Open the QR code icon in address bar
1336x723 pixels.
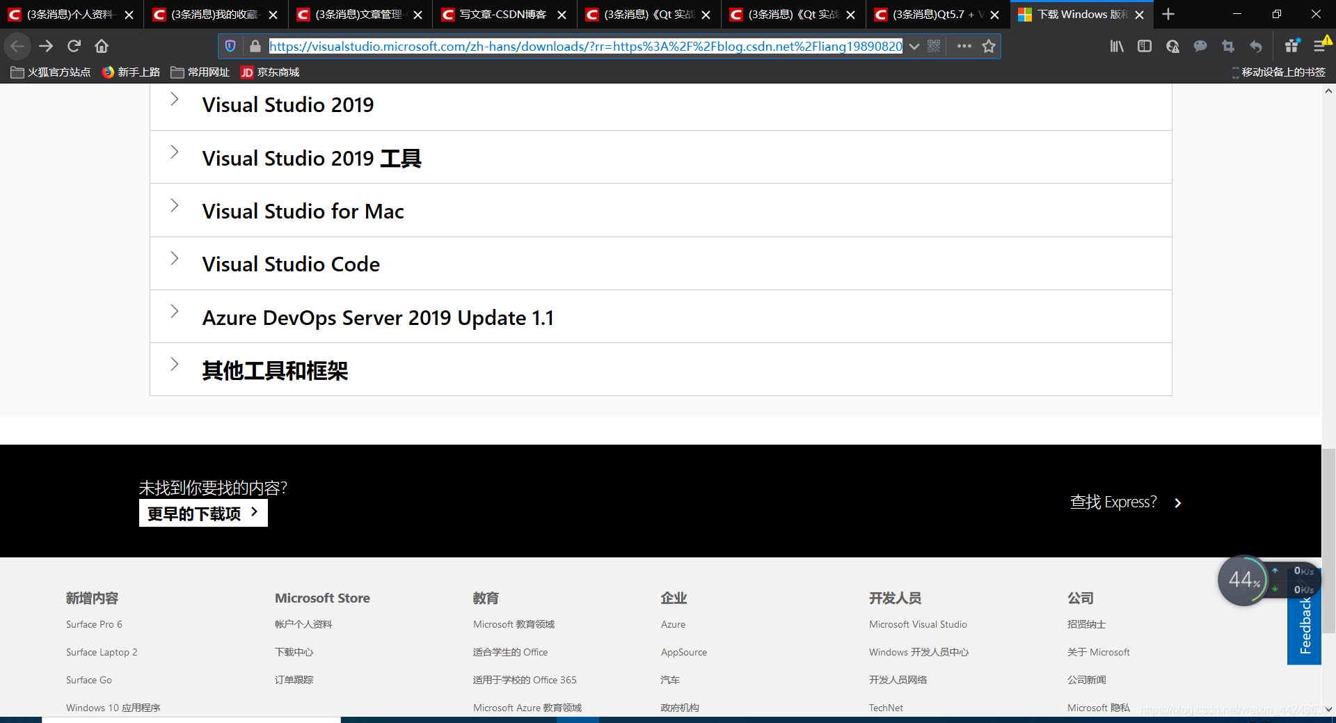(934, 46)
